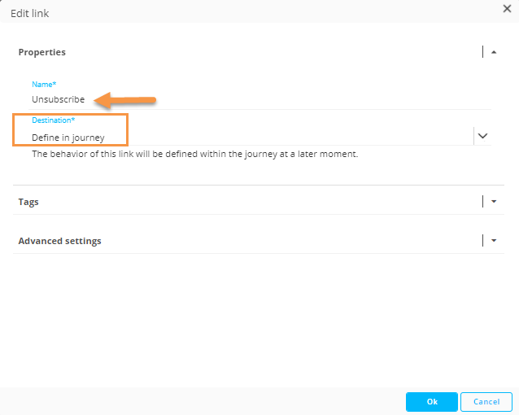This screenshot has height=415, width=519.
Task: Collapse the Properties section arrow
Action: 494,52
